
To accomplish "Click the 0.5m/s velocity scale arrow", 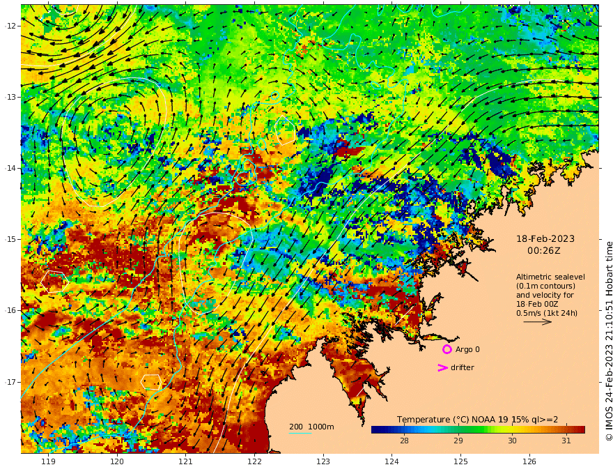I will 538,322.
